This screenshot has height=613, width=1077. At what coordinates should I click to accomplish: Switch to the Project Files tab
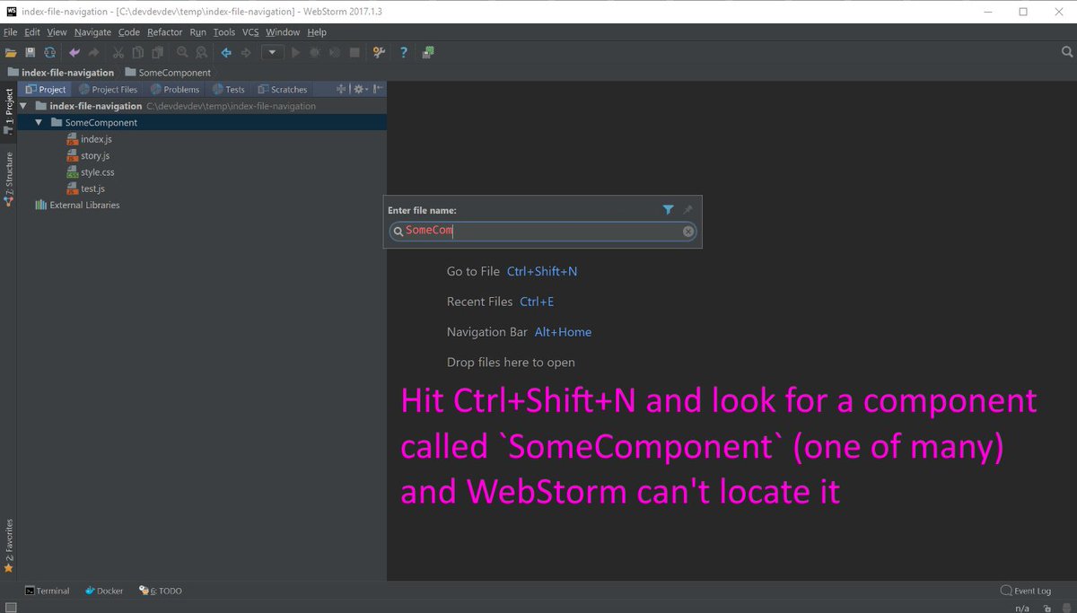108,89
